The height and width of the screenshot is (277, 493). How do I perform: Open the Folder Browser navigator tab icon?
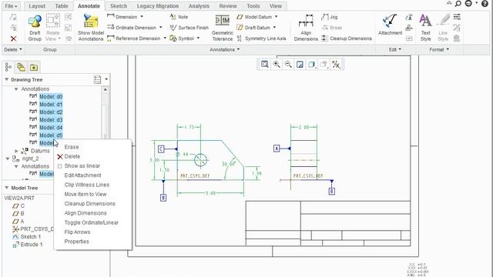pyautogui.click(x=21, y=67)
